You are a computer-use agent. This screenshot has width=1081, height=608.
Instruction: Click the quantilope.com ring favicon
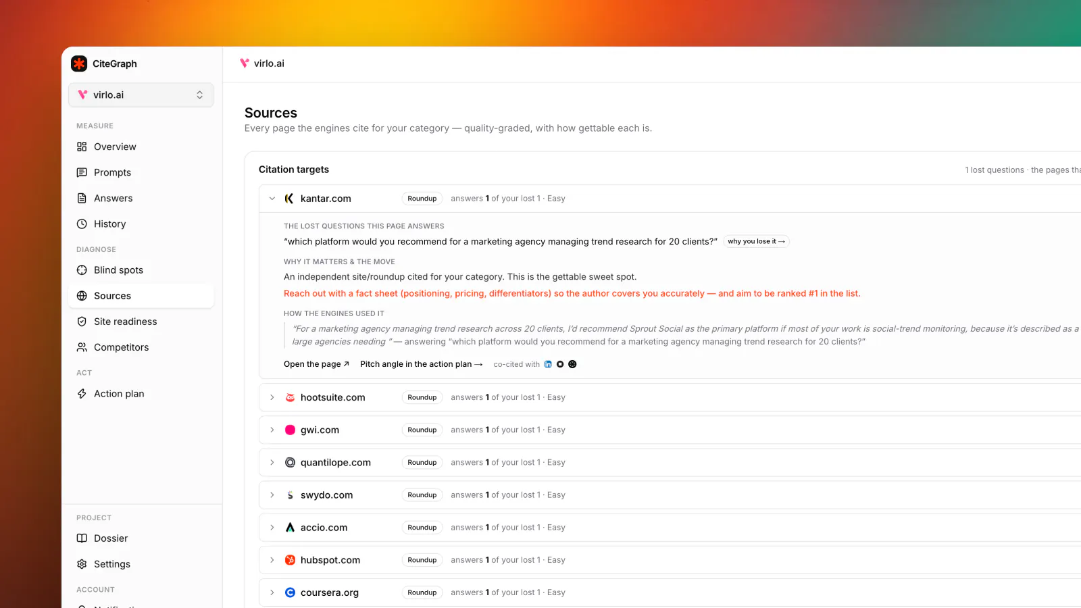pos(290,463)
